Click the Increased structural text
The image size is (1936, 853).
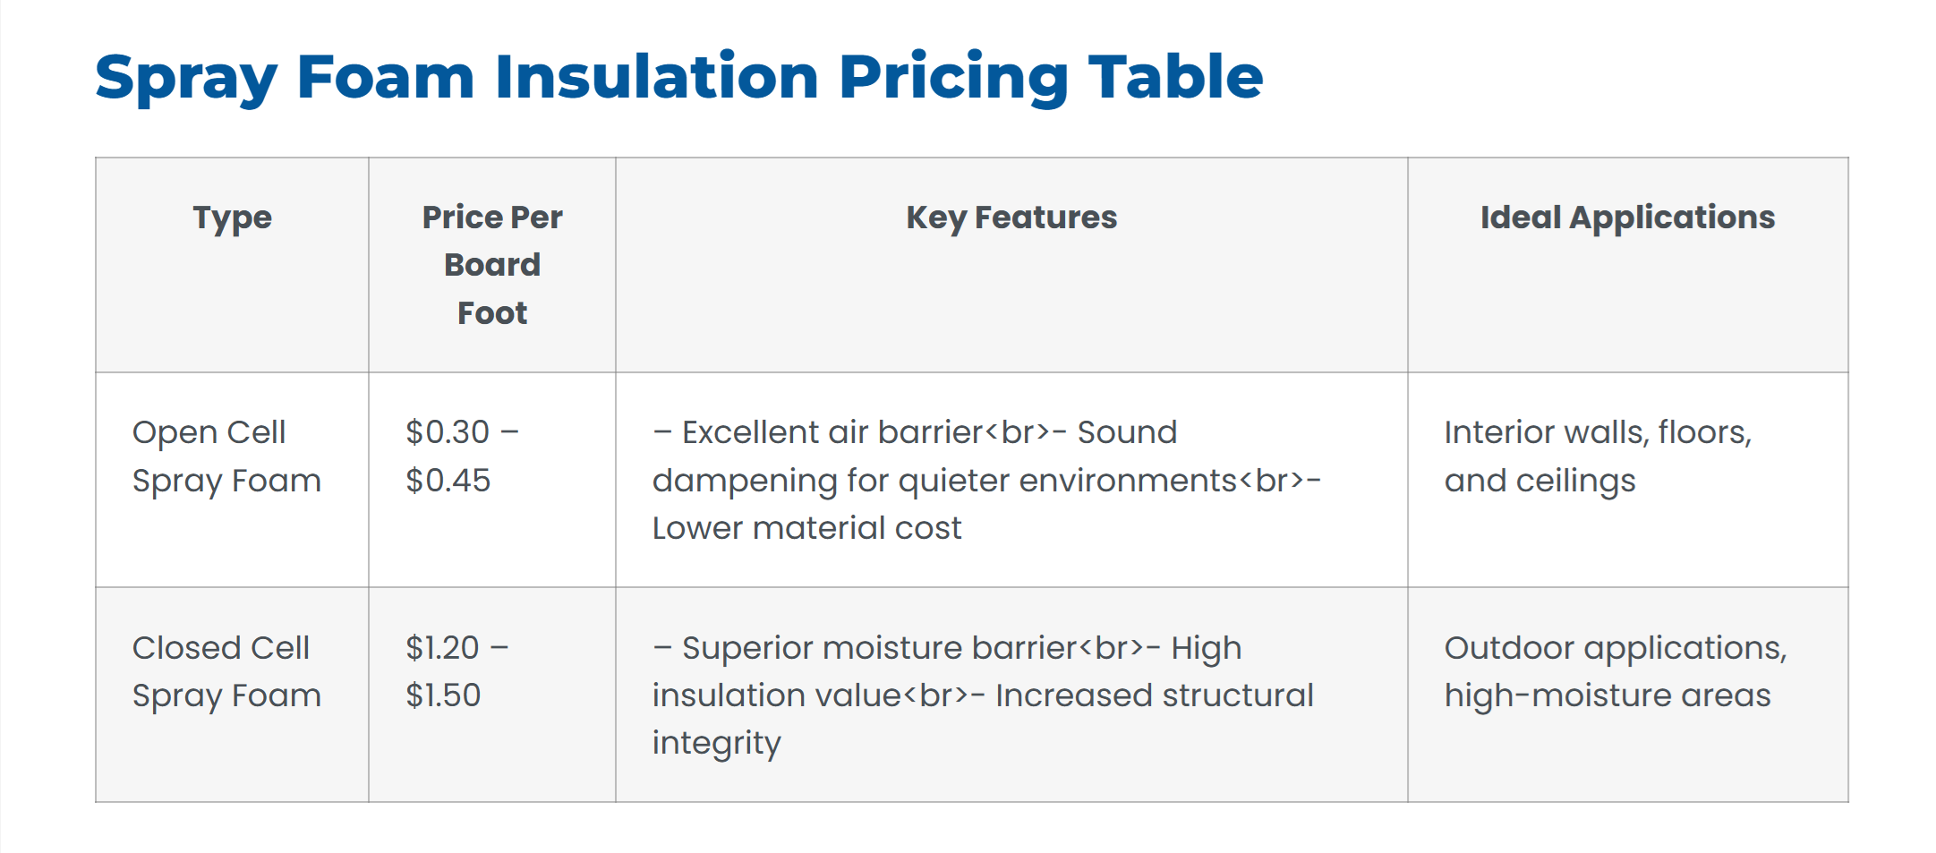click(1155, 695)
